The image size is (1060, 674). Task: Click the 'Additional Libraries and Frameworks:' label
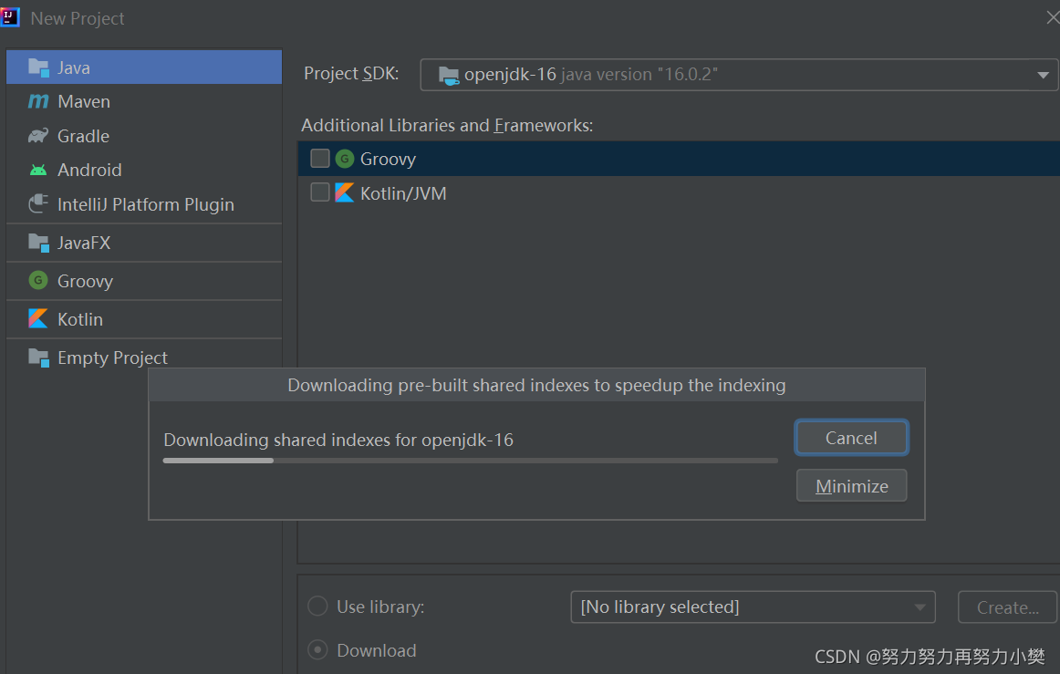pos(447,126)
